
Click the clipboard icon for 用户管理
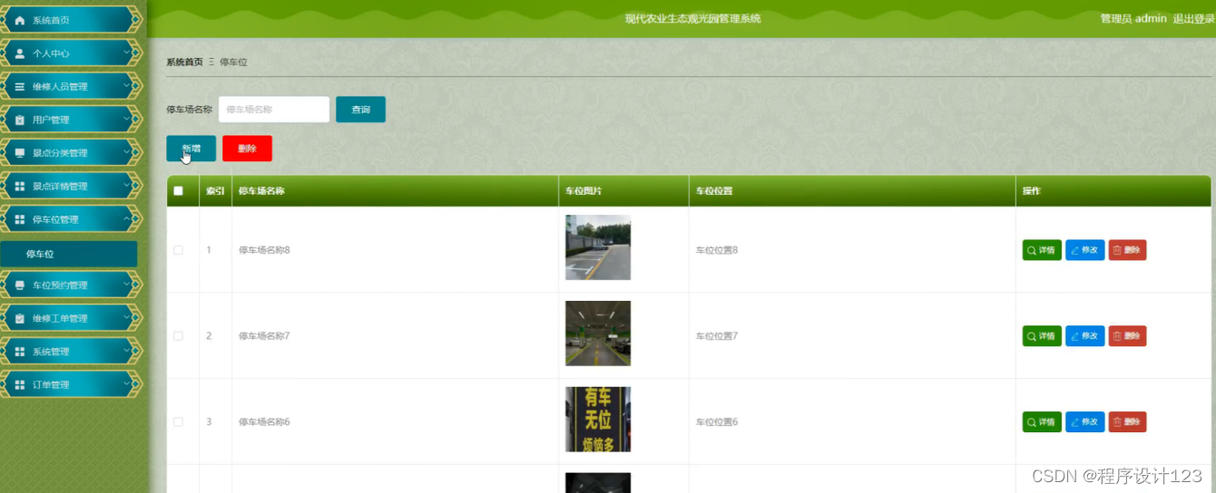point(20,120)
